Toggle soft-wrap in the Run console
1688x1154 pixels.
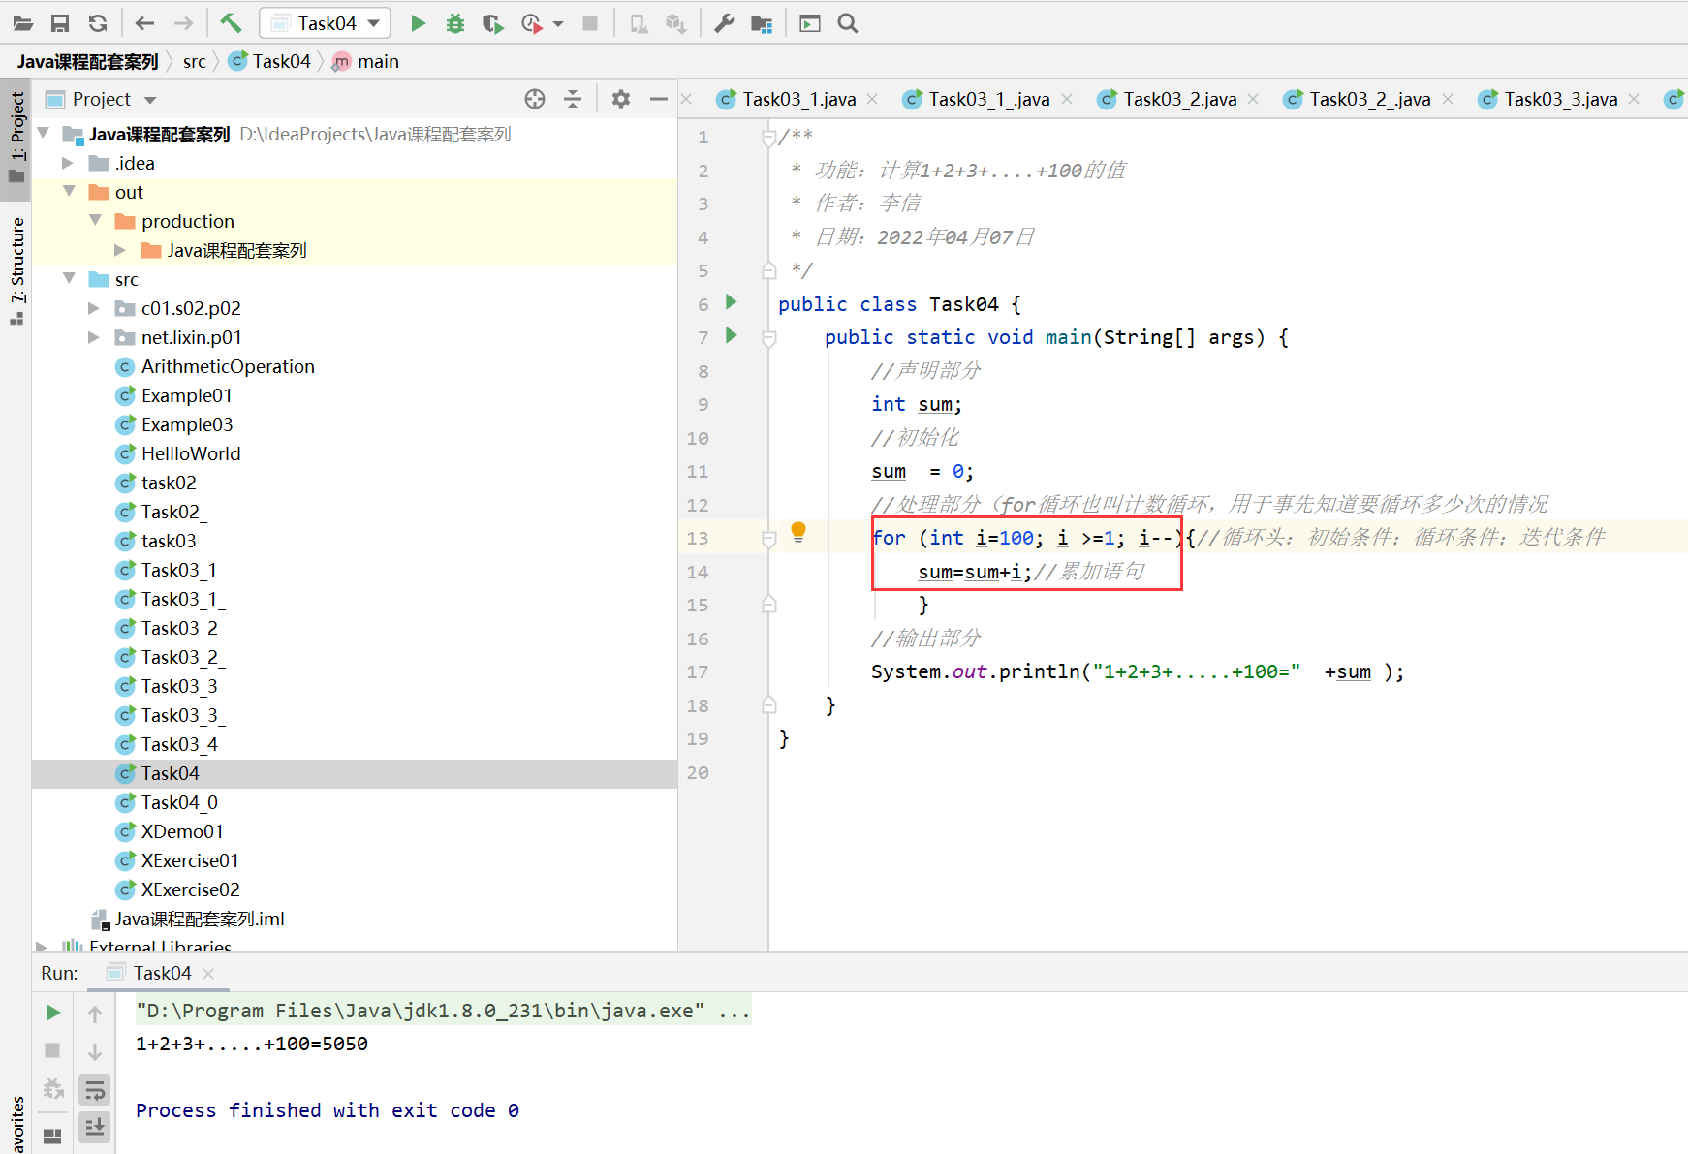tap(94, 1090)
